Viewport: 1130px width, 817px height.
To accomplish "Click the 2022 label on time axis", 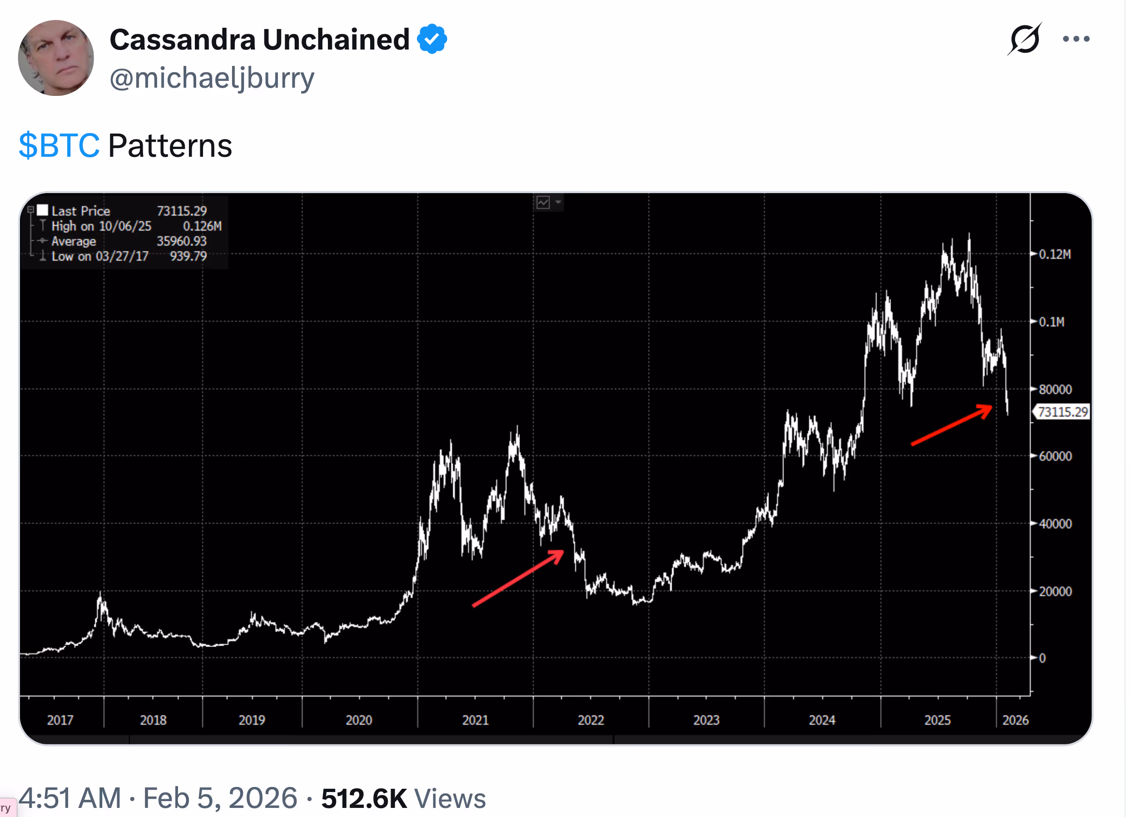I will [x=590, y=720].
